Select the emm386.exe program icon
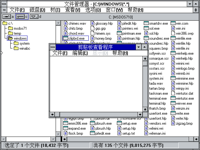Image resolution: width=200 pixels, height=150 pixels. [x=66, y=123]
